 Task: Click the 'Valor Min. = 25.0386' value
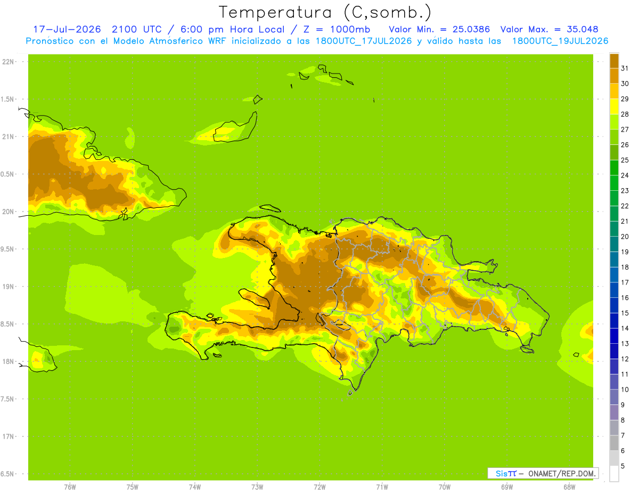(x=439, y=29)
